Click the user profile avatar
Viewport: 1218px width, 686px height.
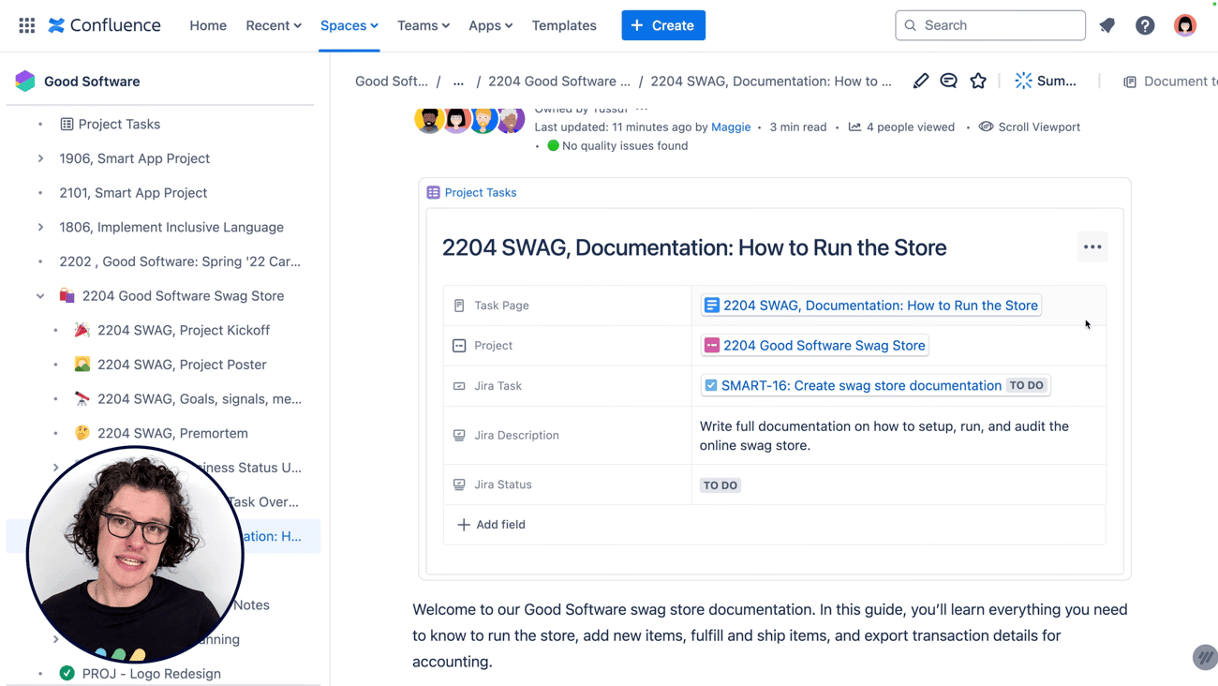pyautogui.click(x=1185, y=25)
